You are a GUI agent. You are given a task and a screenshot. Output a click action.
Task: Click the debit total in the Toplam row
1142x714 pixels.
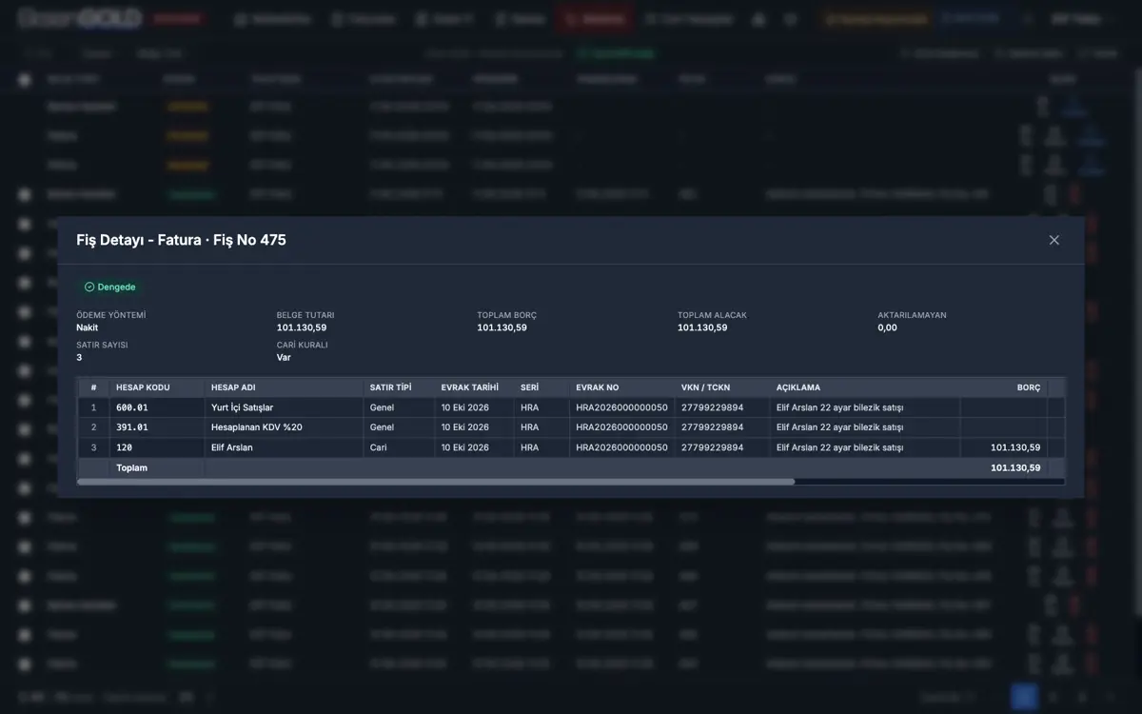pyautogui.click(x=1015, y=467)
